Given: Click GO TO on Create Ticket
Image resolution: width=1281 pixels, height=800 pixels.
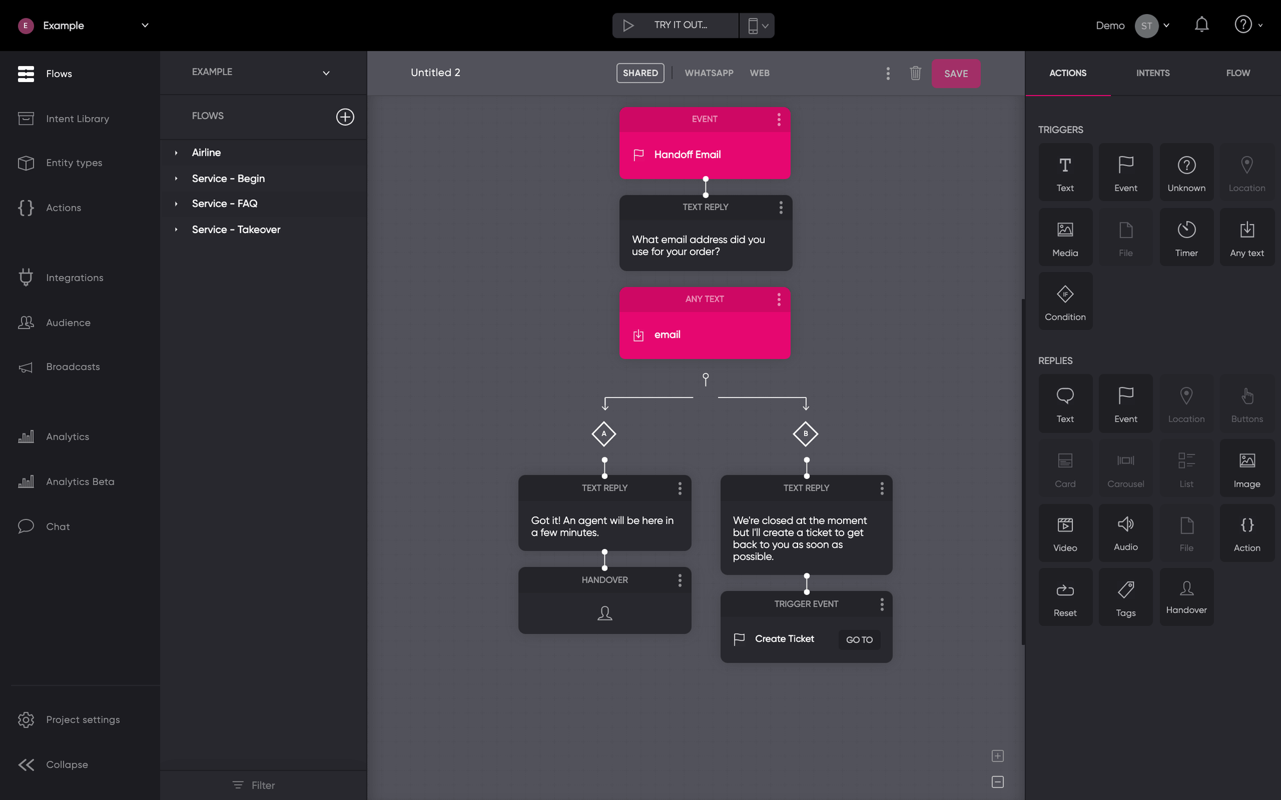Looking at the screenshot, I should pyautogui.click(x=858, y=639).
